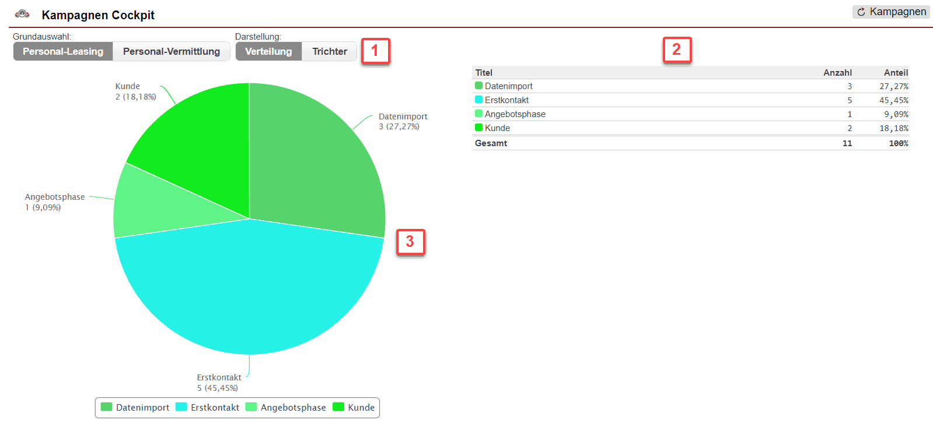Click the Angebotsphase color square in table
This screenshot has height=431, width=933.
point(478,114)
